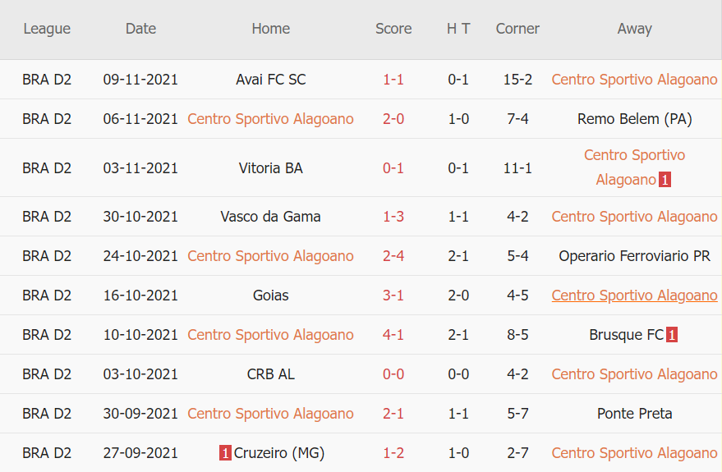Screen dimensions: 722x472
Task: Open the 1-3 score at Vasco da Gama
Action: pos(393,217)
